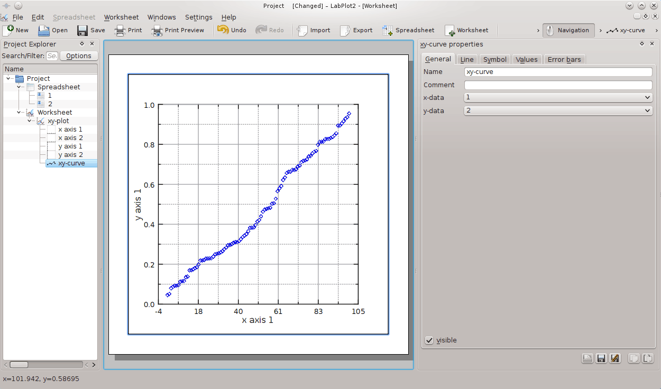Click the save template floppy icon

coord(601,358)
